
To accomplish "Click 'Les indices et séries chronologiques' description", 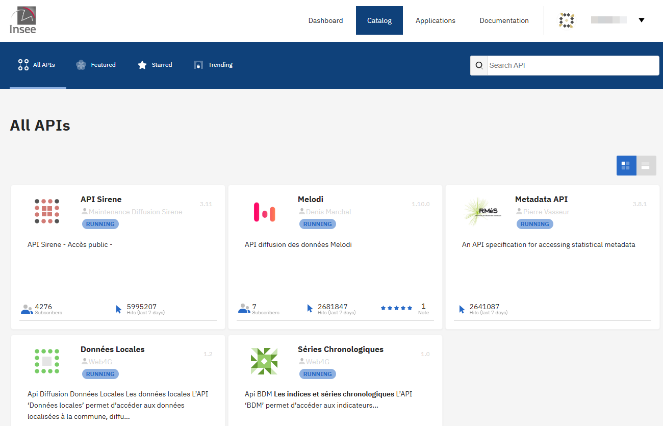I will 335,394.
